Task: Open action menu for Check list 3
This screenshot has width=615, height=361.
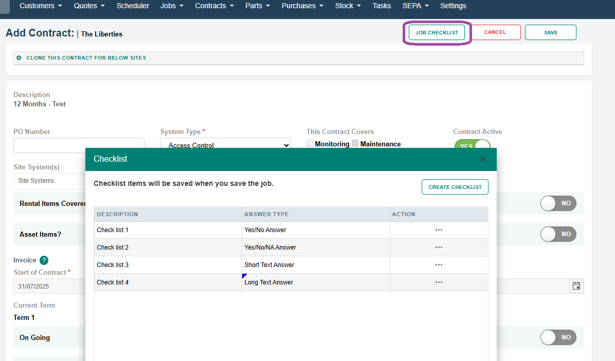Action: point(439,265)
